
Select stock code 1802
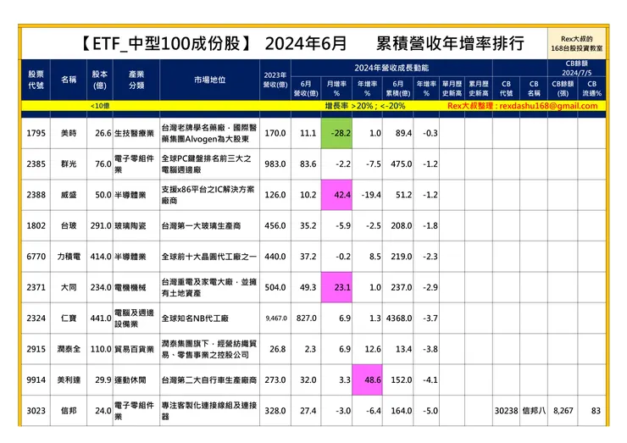pyautogui.click(x=36, y=225)
